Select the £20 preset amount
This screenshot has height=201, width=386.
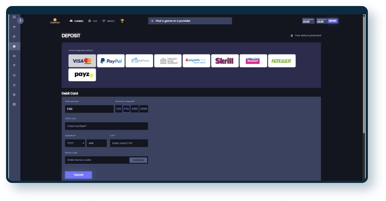click(x=119, y=109)
